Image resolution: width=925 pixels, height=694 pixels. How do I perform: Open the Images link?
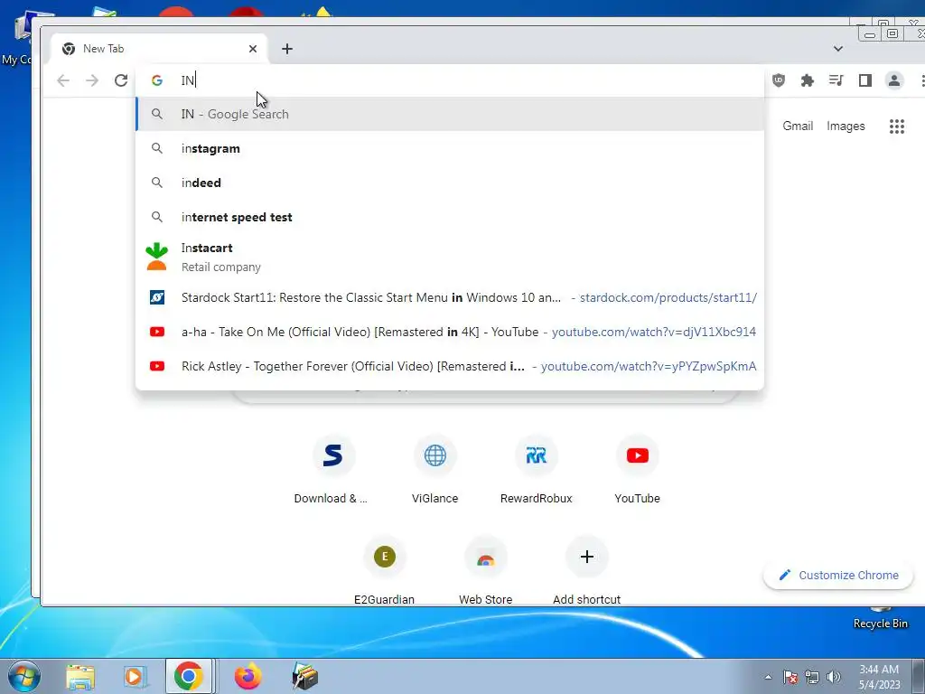(846, 126)
